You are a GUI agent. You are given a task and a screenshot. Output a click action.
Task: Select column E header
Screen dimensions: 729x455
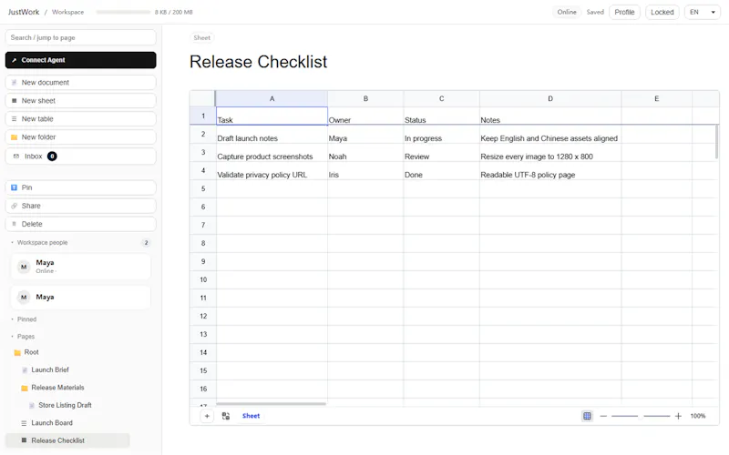click(x=656, y=99)
